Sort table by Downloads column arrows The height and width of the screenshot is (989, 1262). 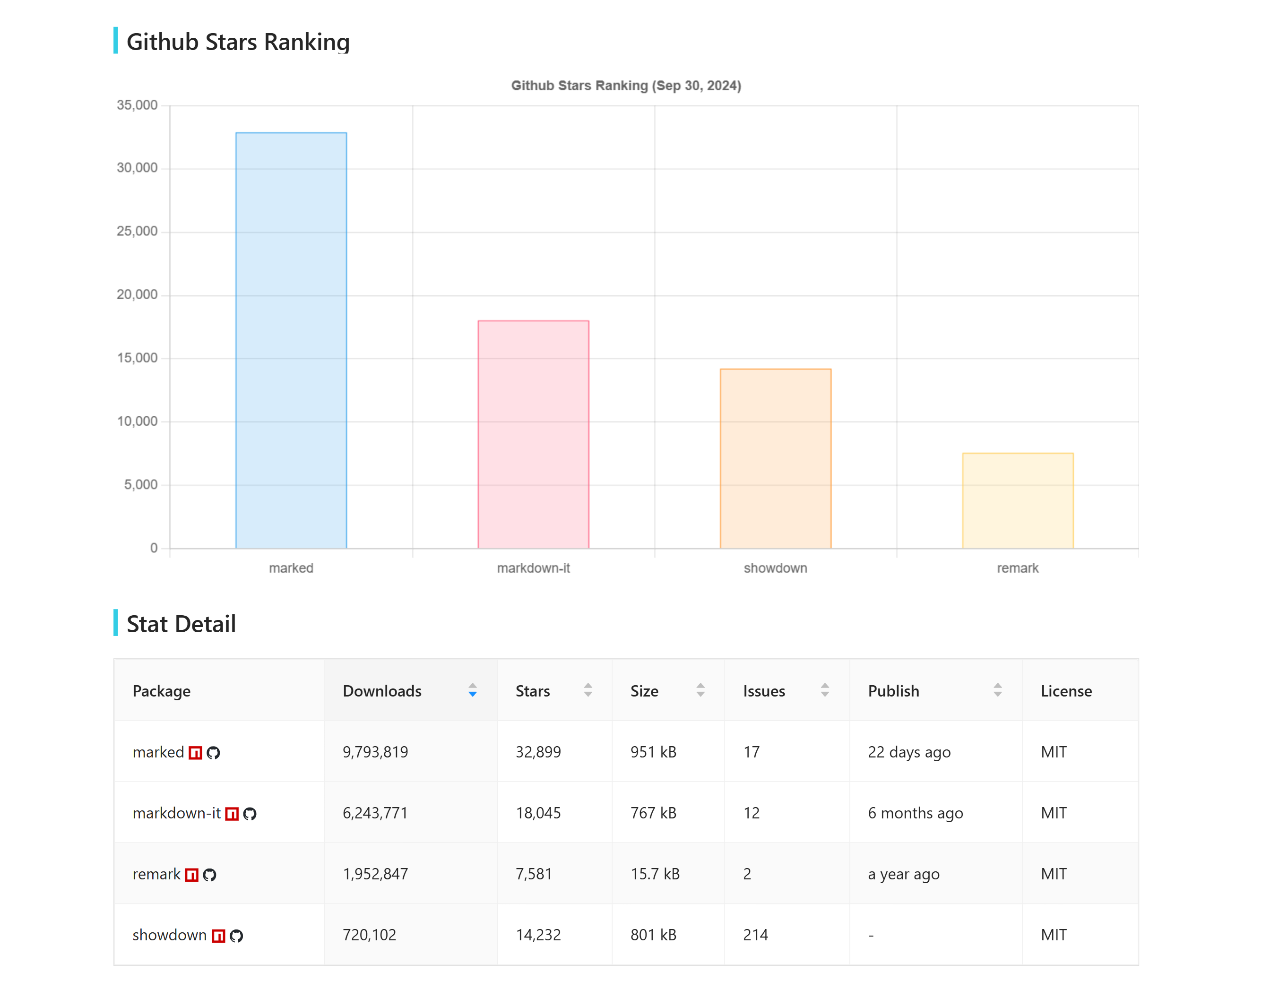[x=473, y=690]
